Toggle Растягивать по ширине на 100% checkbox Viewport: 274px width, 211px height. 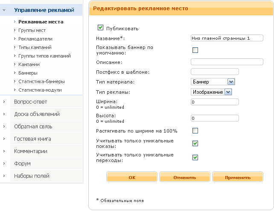pyautogui.click(x=195, y=130)
